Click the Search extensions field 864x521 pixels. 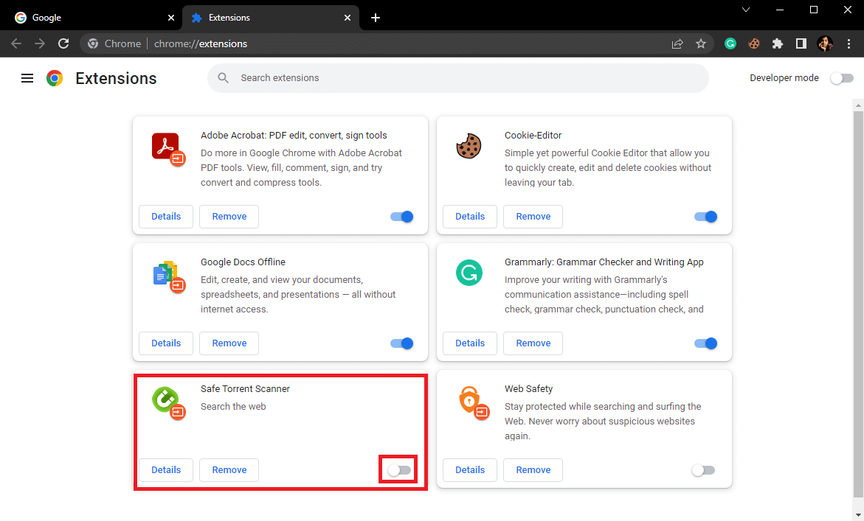coord(458,78)
